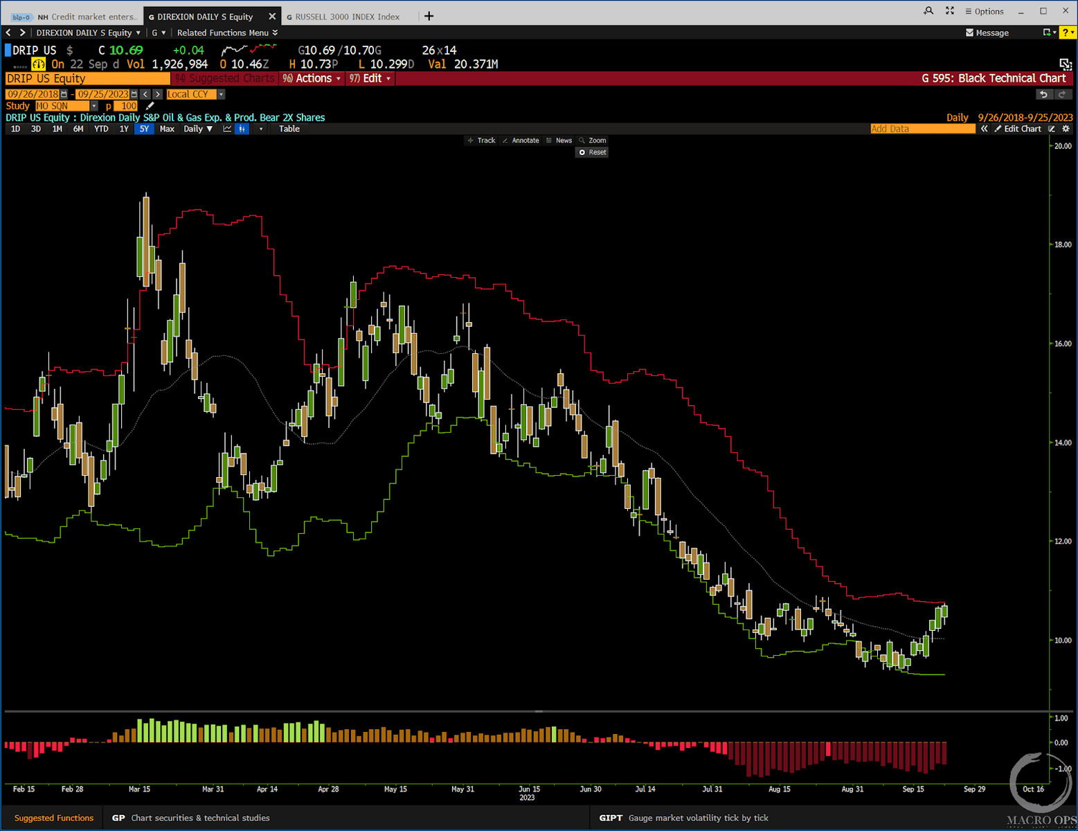Shift date range backward with left arrow
This screenshot has height=831, width=1078.
click(145, 94)
